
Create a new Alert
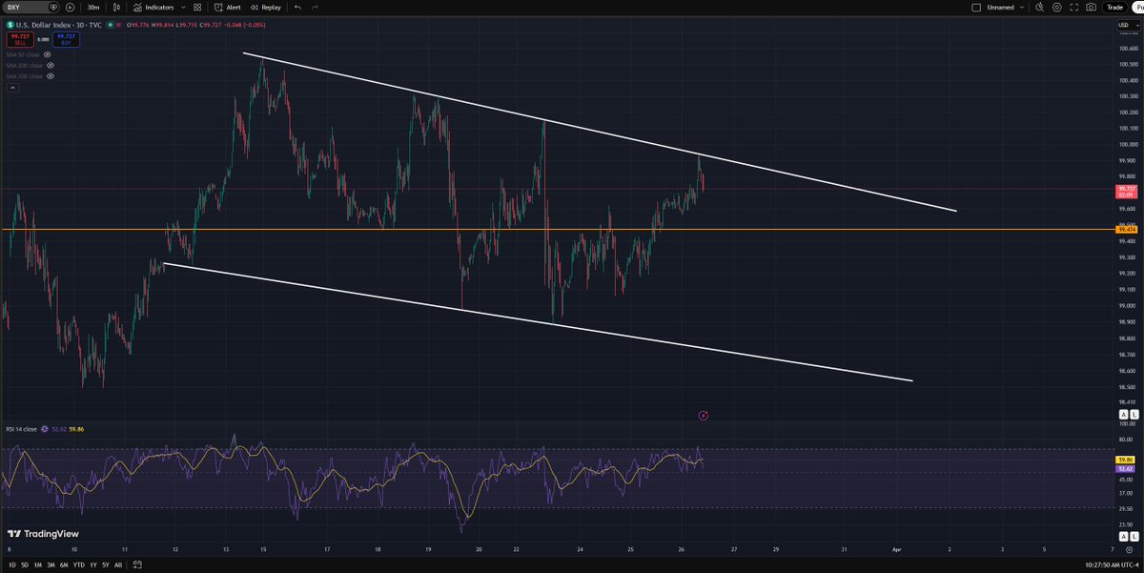point(227,7)
